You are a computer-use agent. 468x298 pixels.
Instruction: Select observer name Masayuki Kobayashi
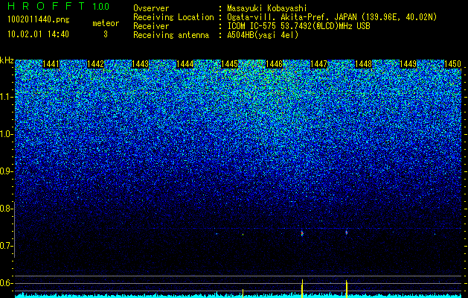267,8
